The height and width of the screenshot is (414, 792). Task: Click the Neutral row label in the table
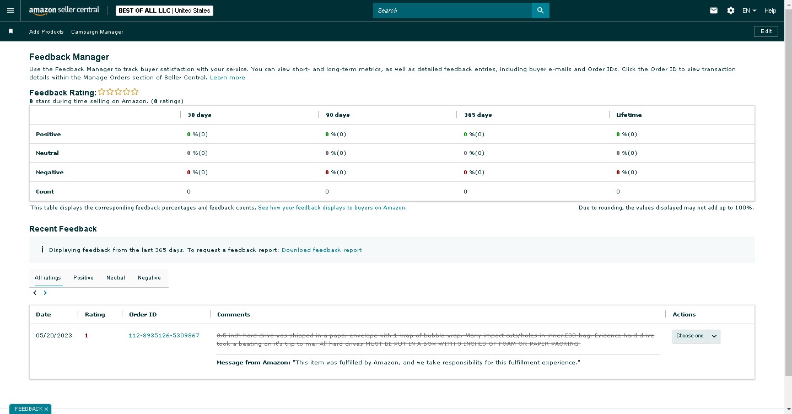[x=47, y=153]
